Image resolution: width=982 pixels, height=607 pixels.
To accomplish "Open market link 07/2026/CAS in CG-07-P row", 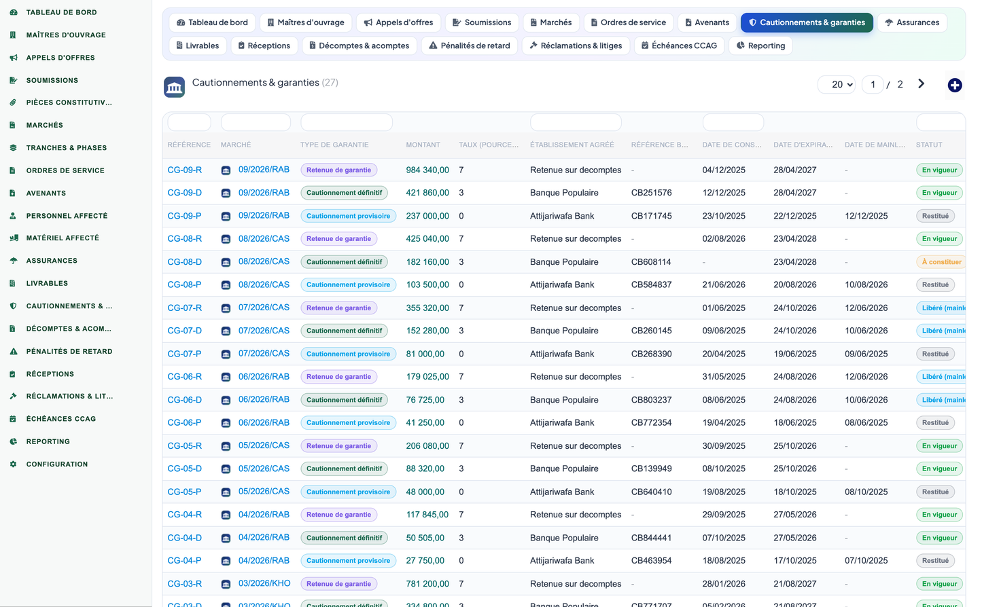I will click(264, 354).
